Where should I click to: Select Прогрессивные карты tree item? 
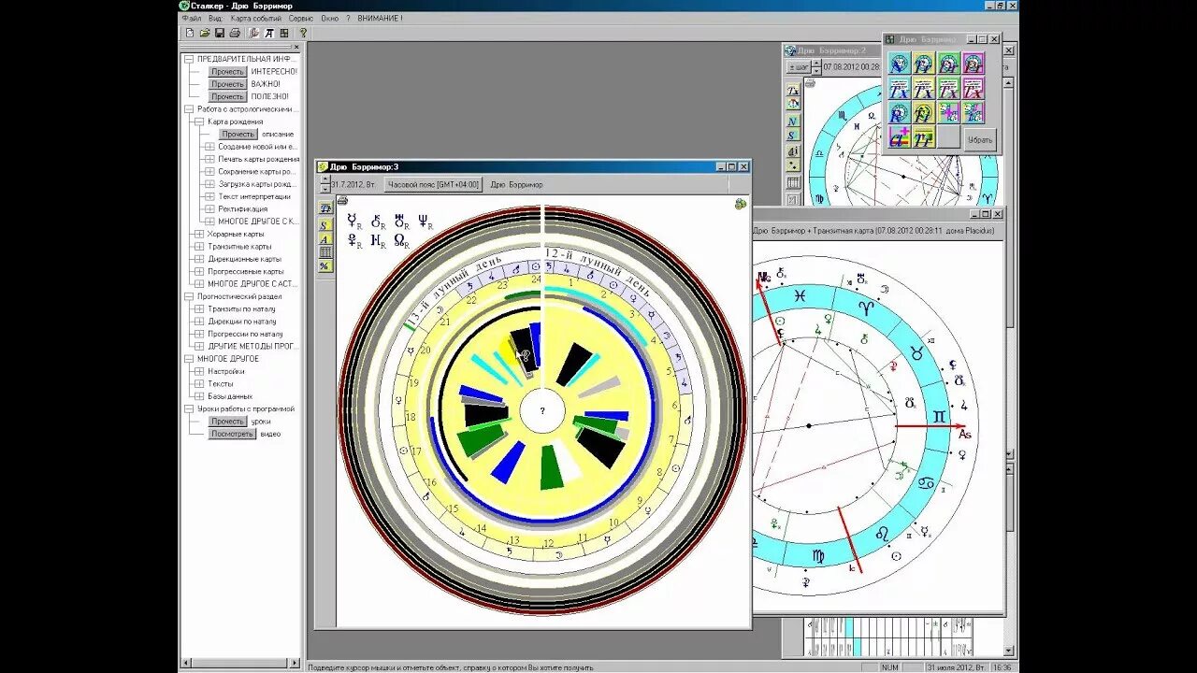click(x=246, y=271)
